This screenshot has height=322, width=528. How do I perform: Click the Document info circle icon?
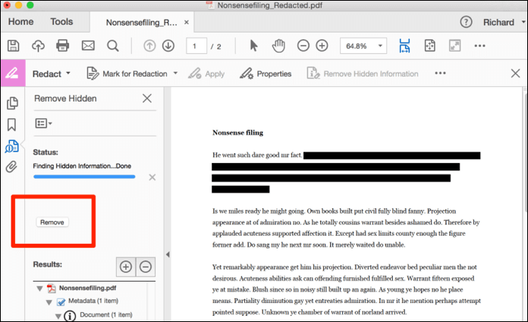pos(70,316)
